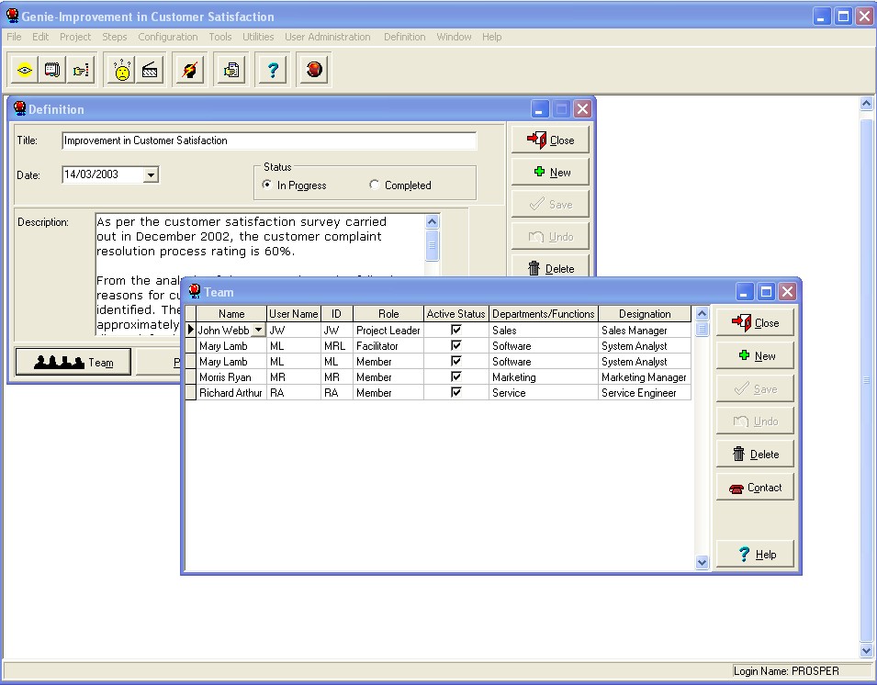
Task: Open the notepad calendar toolbar icon
Action: pyautogui.click(x=52, y=70)
